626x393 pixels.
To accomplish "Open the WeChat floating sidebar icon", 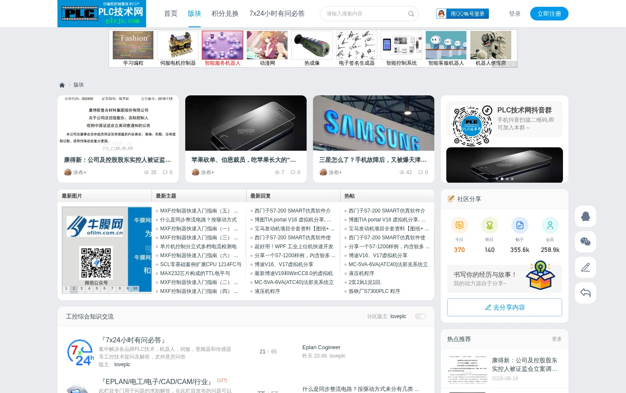I will [x=586, y=242].
